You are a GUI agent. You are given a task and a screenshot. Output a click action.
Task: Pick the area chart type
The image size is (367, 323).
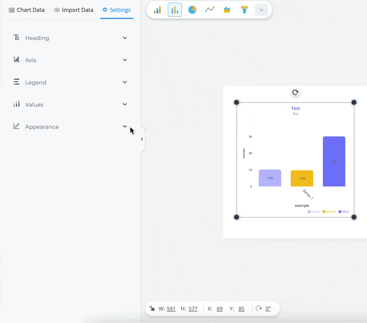click(x=227, y=10)
